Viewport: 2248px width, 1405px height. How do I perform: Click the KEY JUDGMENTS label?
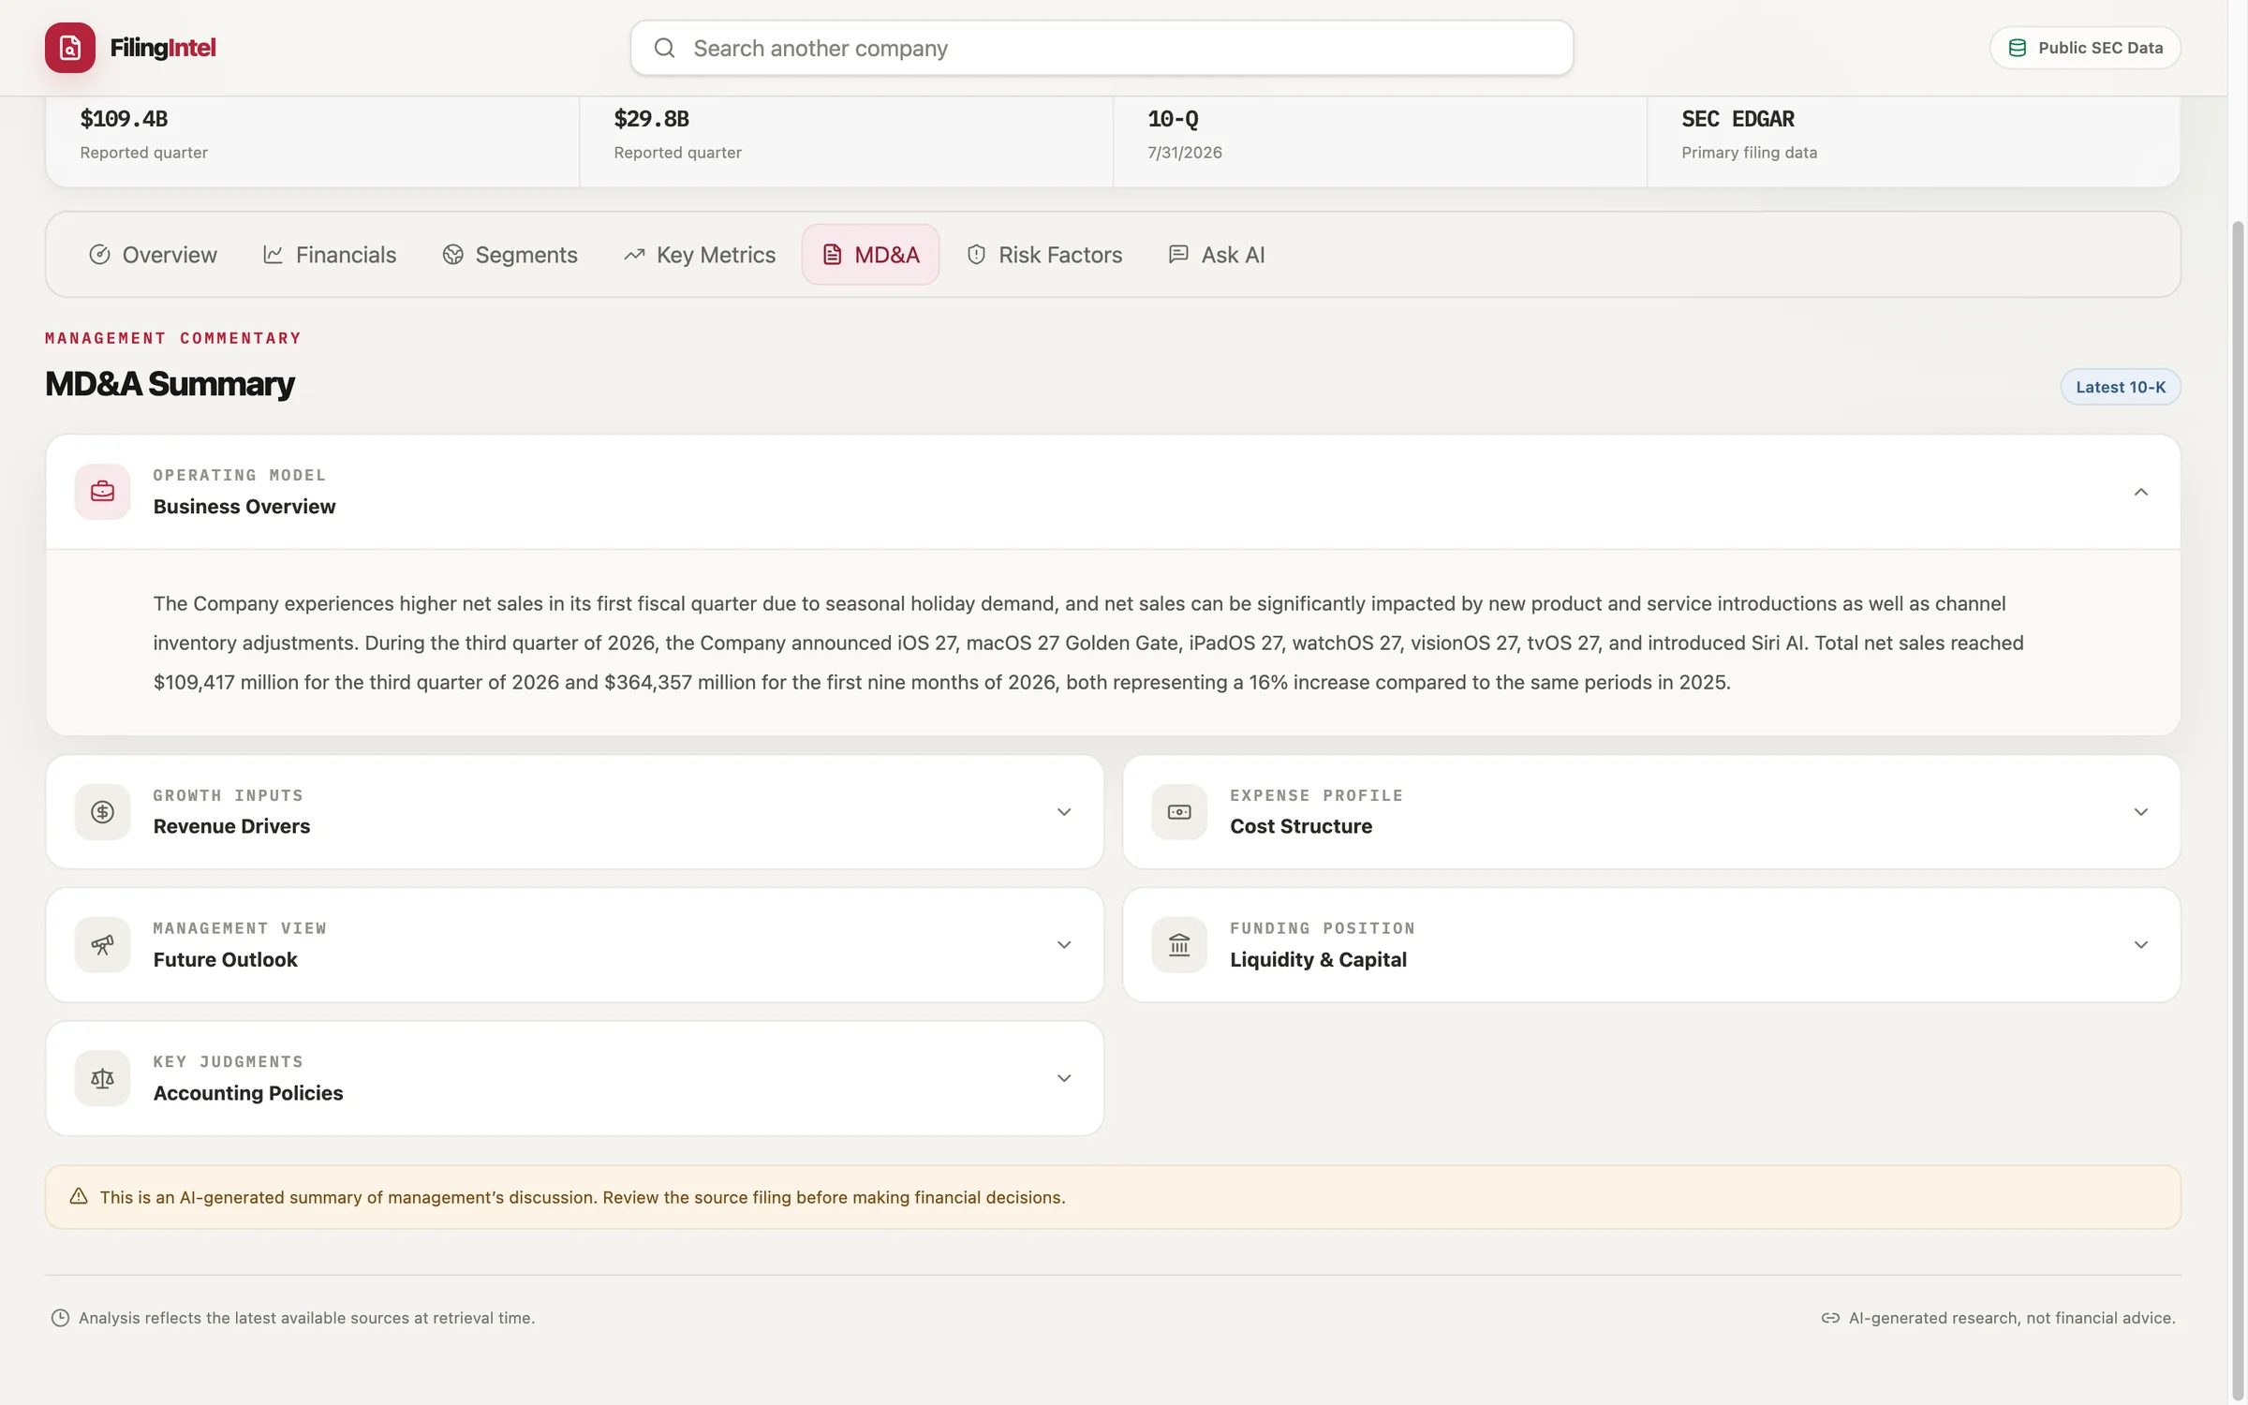[229, 1061]
